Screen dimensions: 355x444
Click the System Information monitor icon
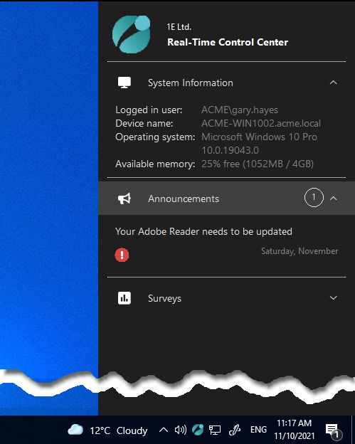click(x=124, y=83)
